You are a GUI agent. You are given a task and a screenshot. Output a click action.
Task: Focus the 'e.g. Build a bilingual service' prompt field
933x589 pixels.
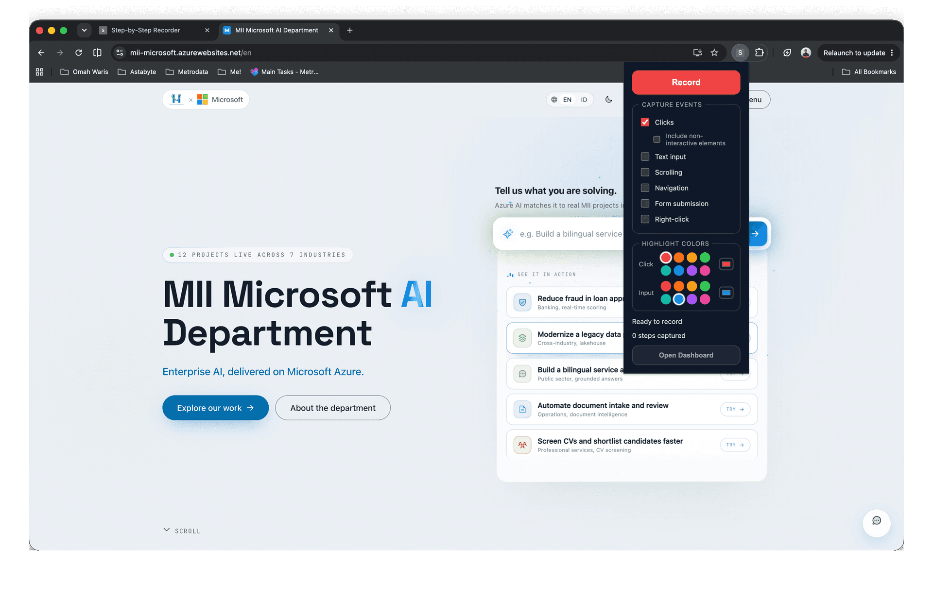click(x=570, y=234)
